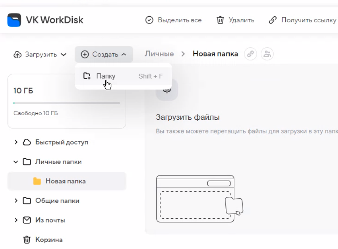Expand the Общие папки tree node

16,201
